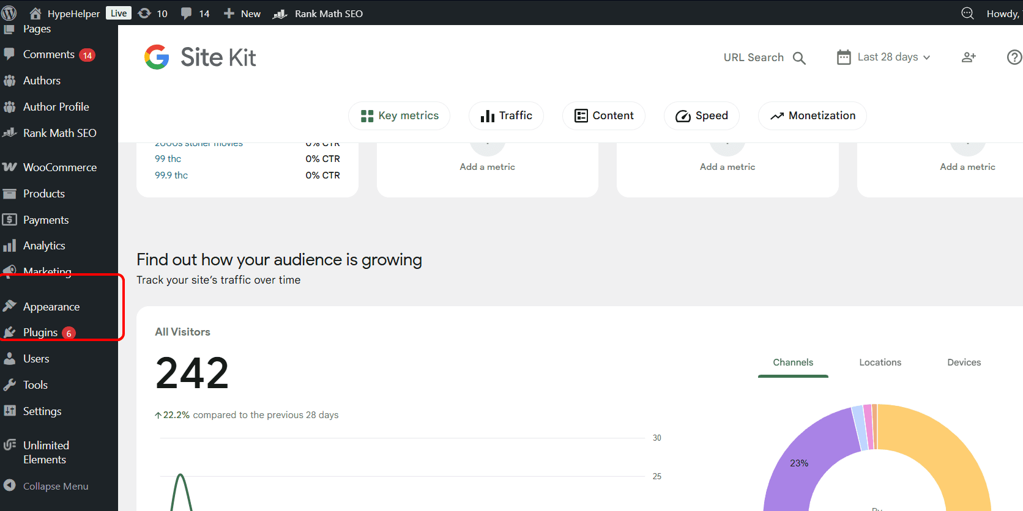Collapse the sidebar via Collapse Menu text
The image size is (1023, 511).
click(56, 487)
